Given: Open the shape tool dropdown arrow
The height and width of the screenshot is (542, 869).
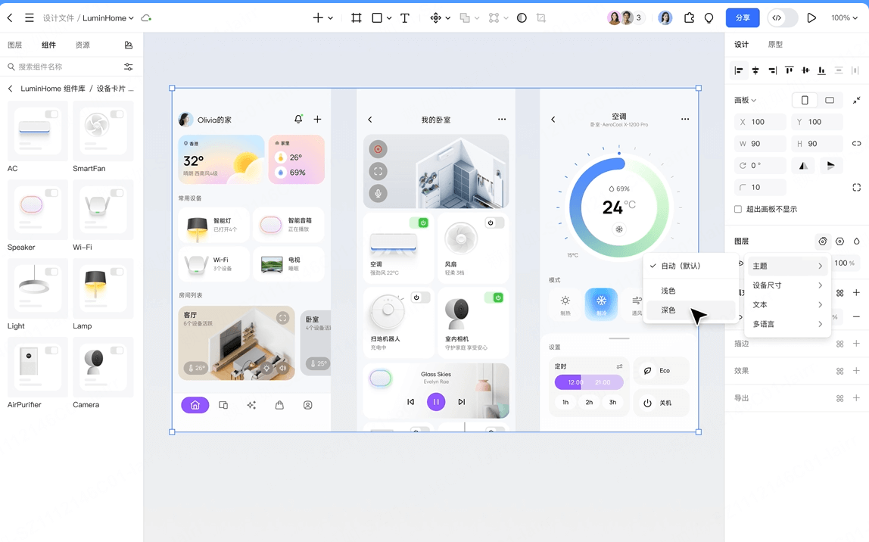Looking at the screenshot, I should [x=390, y=17].
